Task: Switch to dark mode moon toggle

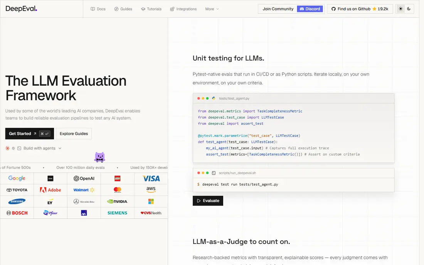Action: pyautogui.click(x=409, y=9)
